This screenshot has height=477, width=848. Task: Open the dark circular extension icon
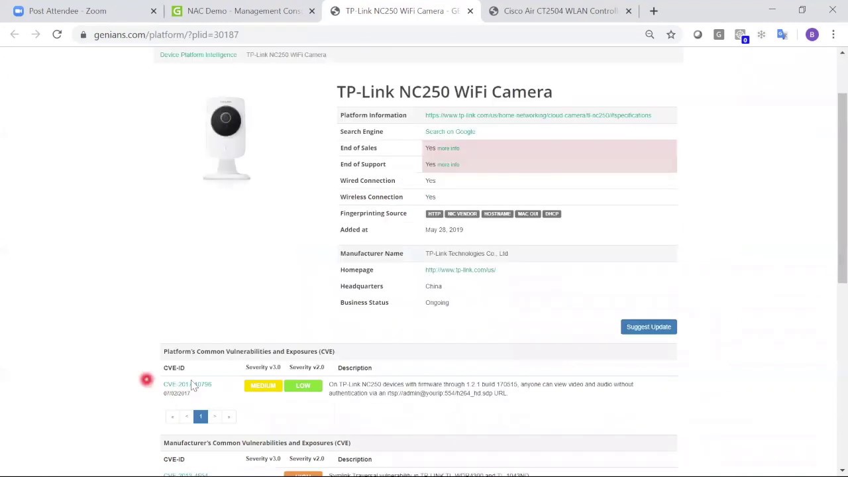[x=698, y=34]
